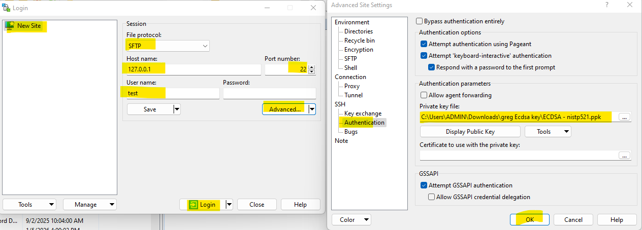Screen dimensions: 642x230
Task: Enable Bypass authentication entirely checkbox
Action: (419, 21)
